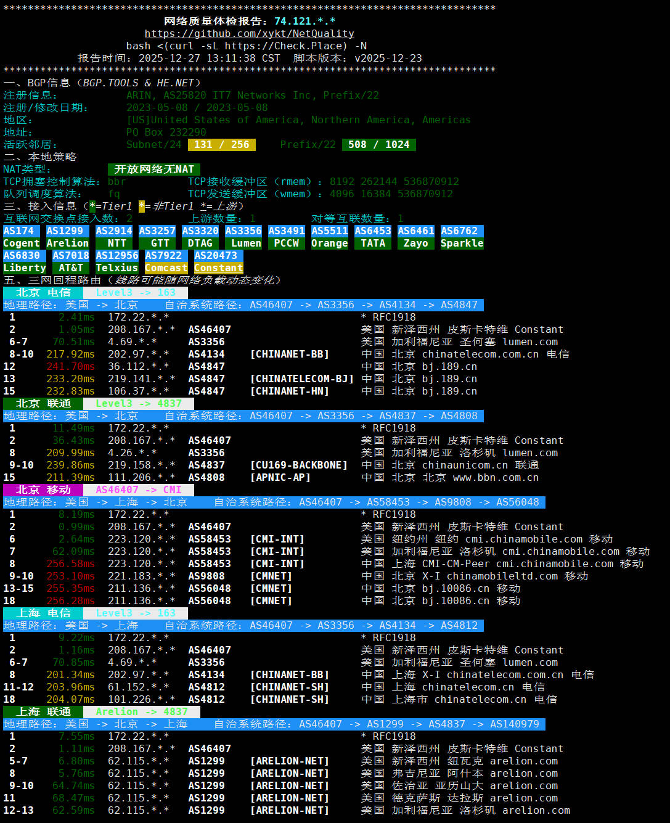Click the Subnet/24 value 131 / 256
The image size is (670, 823).
tap(222, 145)
